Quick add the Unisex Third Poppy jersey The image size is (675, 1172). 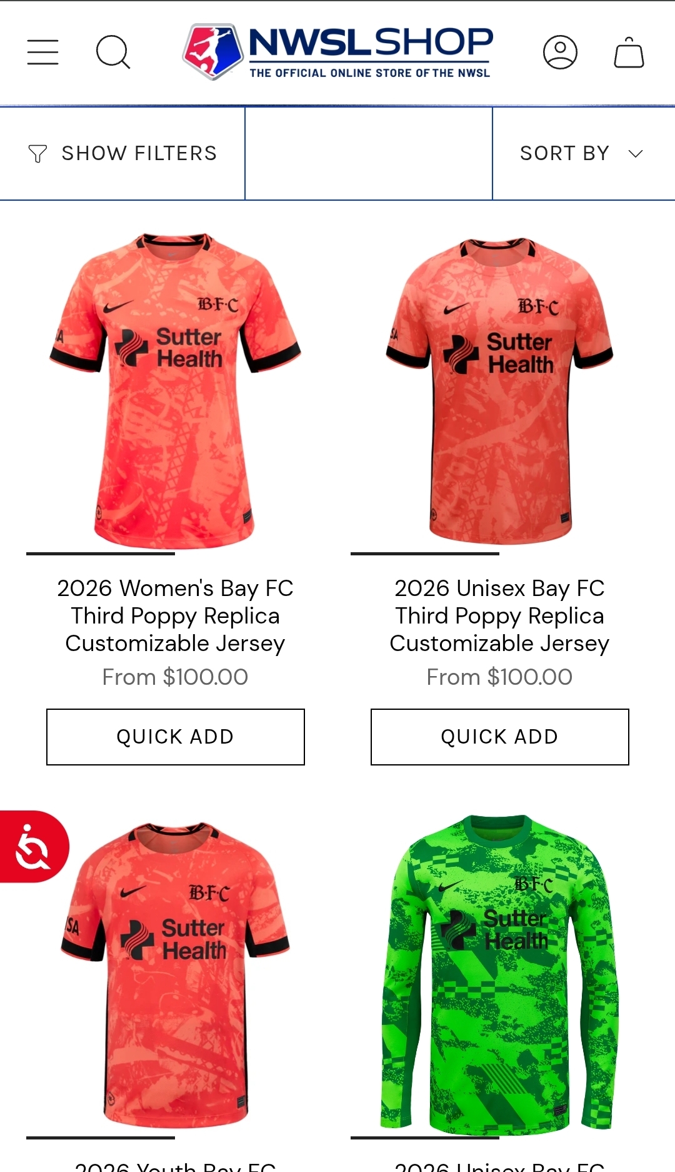[x=500, y=737]
